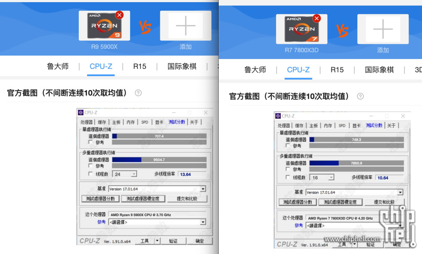Click CPU-Z app icon in right window title
Screen dimensions: 422x254
pyautogui.click(x=278, y=116)
